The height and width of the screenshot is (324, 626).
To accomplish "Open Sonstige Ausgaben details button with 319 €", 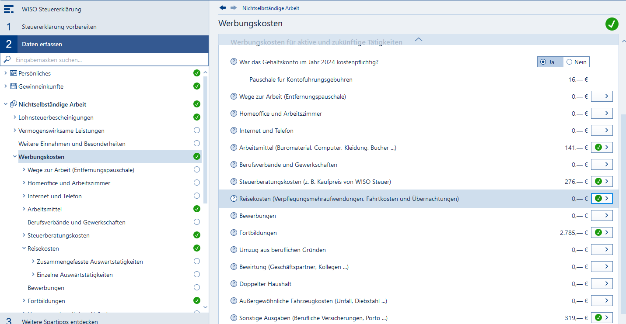I will click(x=602, y=318).
